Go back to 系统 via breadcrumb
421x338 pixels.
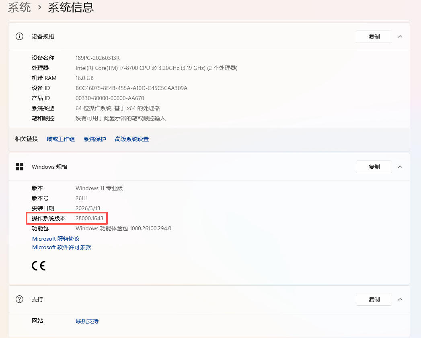[19, 7]
